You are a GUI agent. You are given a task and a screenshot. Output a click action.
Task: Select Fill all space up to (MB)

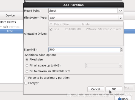click(27, 65)
